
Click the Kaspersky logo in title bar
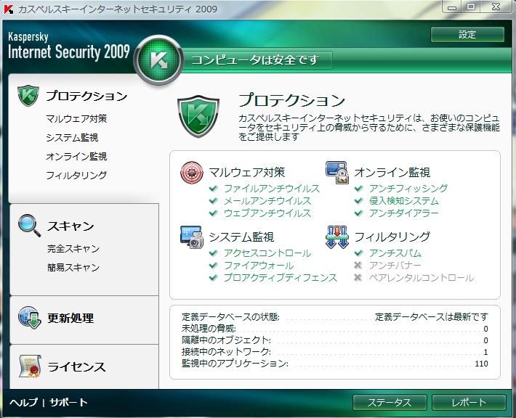click(8, 9)
